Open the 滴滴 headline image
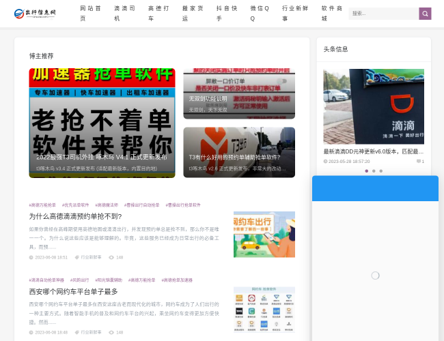The image size is (444, 341). point(374,106)
